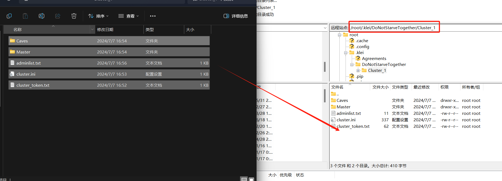Screen dimensions: 502x181
Task: Sort remote list by 权限 column header
Action: coord(449,87)
